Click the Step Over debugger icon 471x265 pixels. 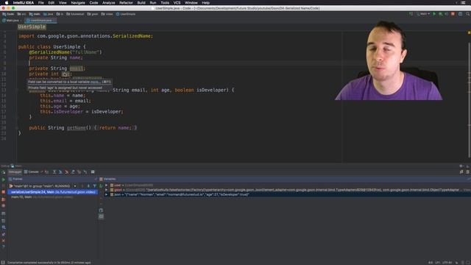coord(54,172)
